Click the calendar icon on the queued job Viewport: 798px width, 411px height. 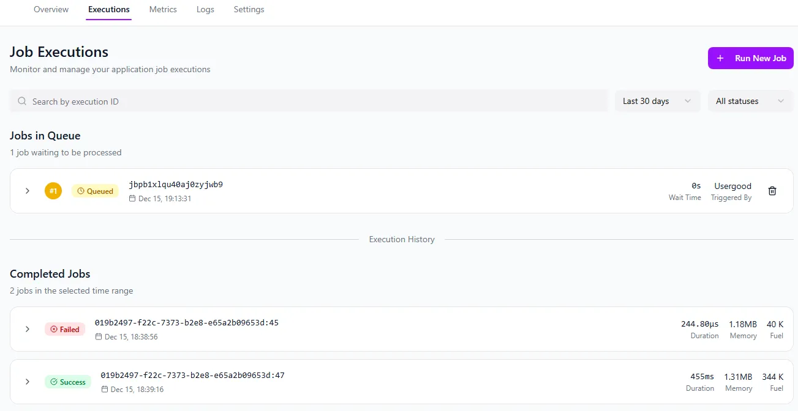click(134, 198)
